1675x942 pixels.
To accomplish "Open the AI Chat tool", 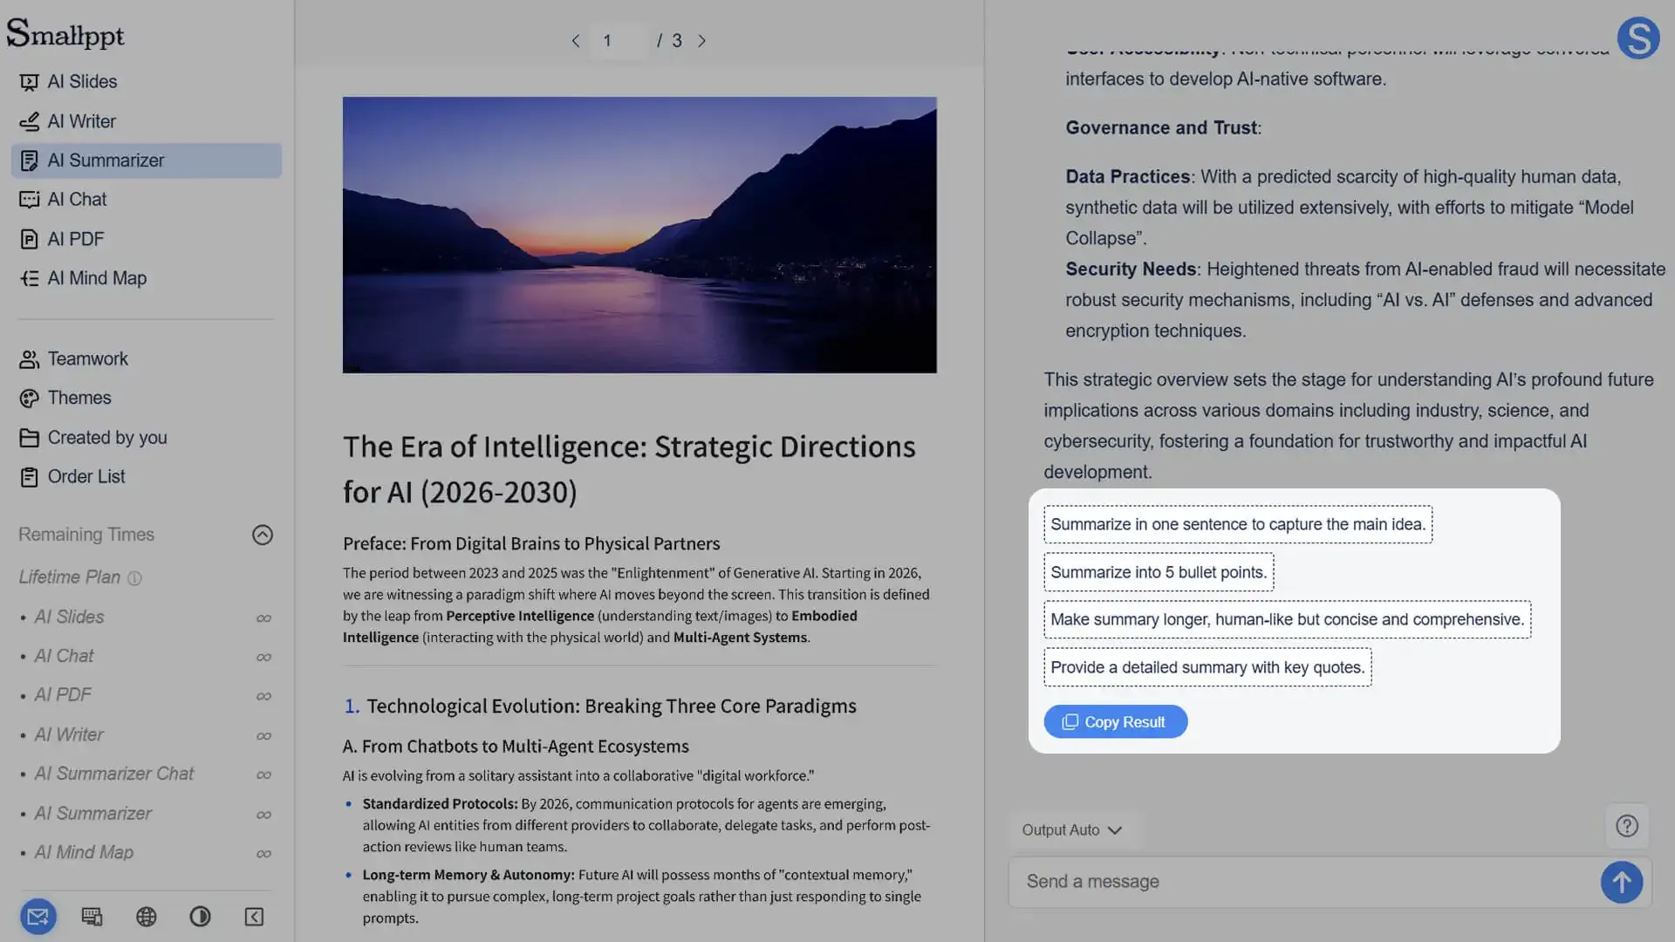I will click(77, 199).
